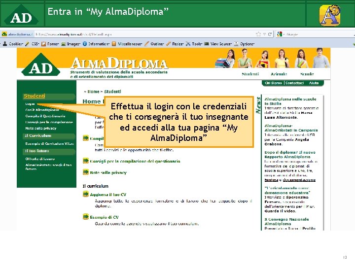The width and height of the screenshot is (355, 266).
Task: Open the Aziende header tab
Action: coord(279,74)
